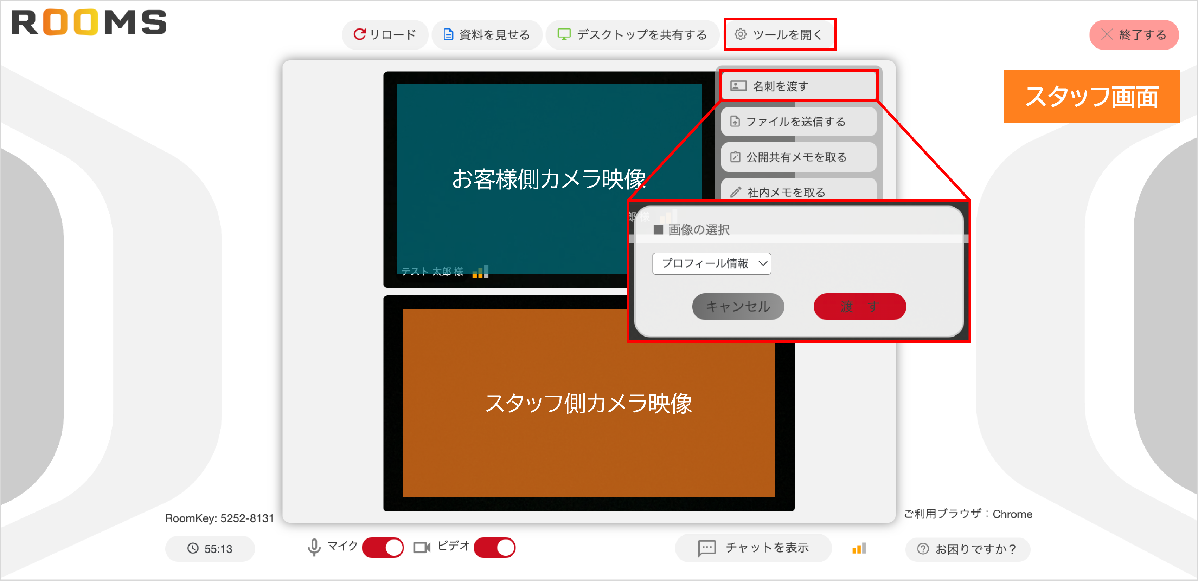Turn off camera with the ビデオ switch

(494, 547)
